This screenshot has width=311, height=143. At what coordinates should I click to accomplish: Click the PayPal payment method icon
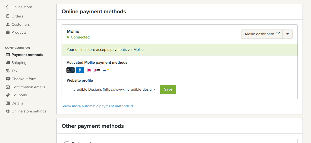80,70
